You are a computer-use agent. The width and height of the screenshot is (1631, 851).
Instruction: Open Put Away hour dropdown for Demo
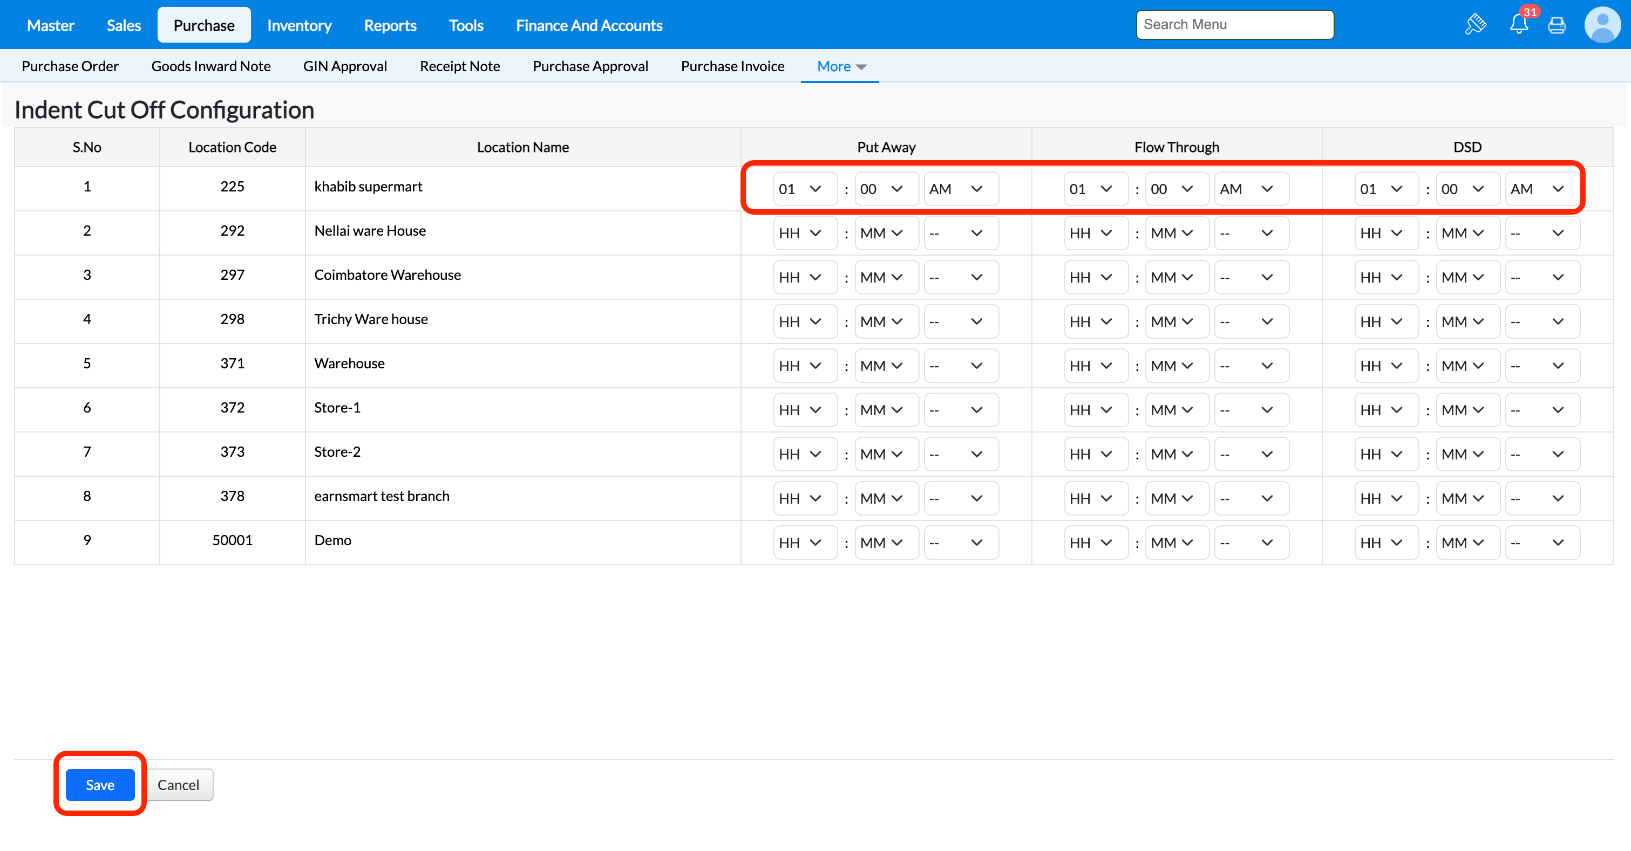pyautogui.click(x=804, y=542)
